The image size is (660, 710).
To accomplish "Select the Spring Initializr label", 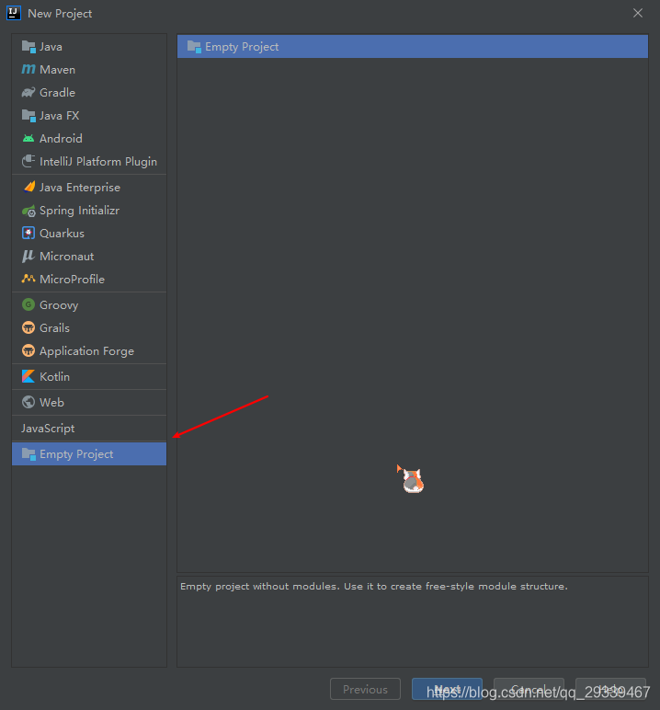I will click(80, 211).
